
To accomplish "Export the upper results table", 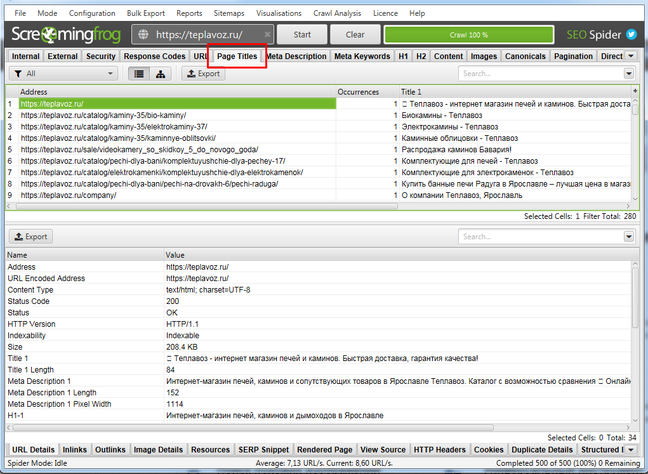I will point(203,74).
